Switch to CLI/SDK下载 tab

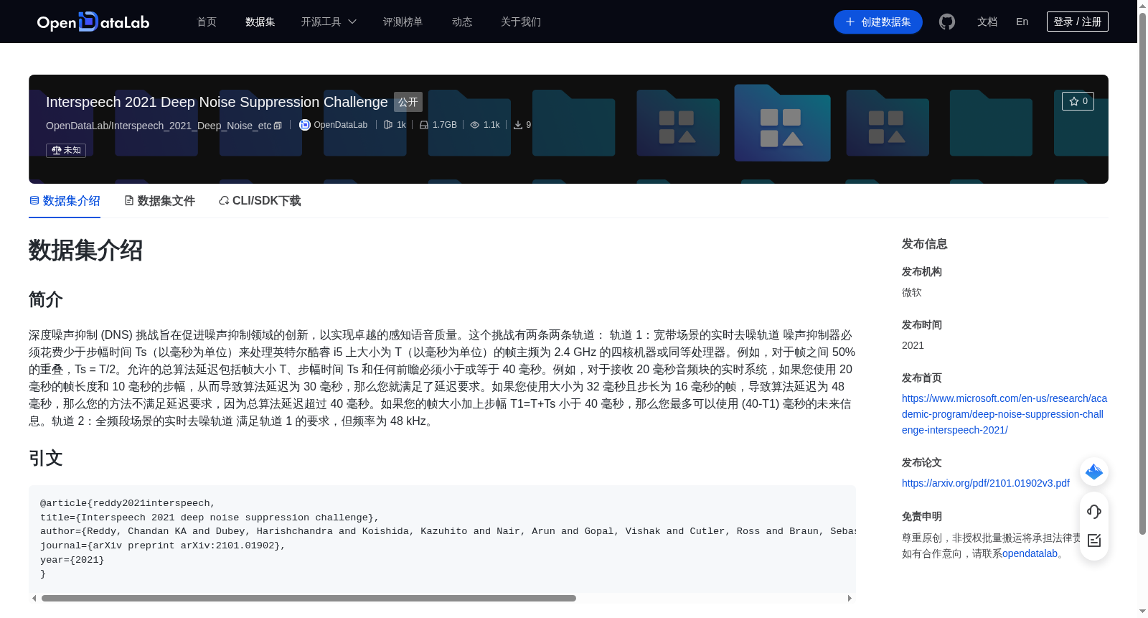[x=260, y=201]
